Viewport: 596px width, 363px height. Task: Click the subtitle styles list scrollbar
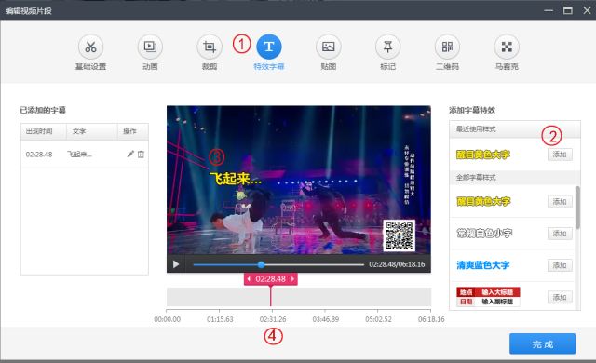(x=577, y=208)
